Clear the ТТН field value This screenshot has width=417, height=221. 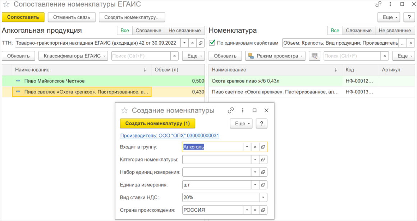pyautogui.click(x=192, y=43)
